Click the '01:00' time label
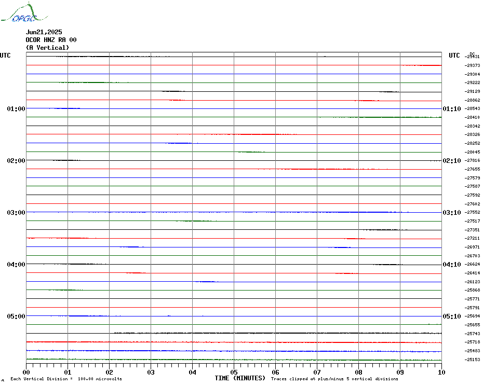 coord(16,108)
